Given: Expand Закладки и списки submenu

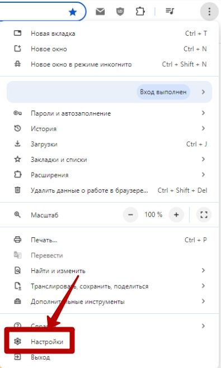Looking at the screenshot, I should pos(203,159).
